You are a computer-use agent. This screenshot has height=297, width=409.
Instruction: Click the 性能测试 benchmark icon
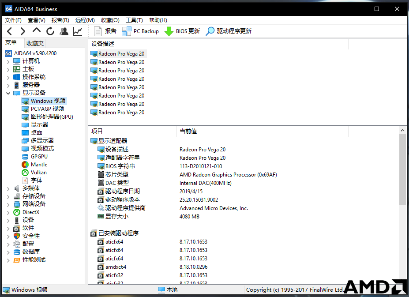coord(17,260)
